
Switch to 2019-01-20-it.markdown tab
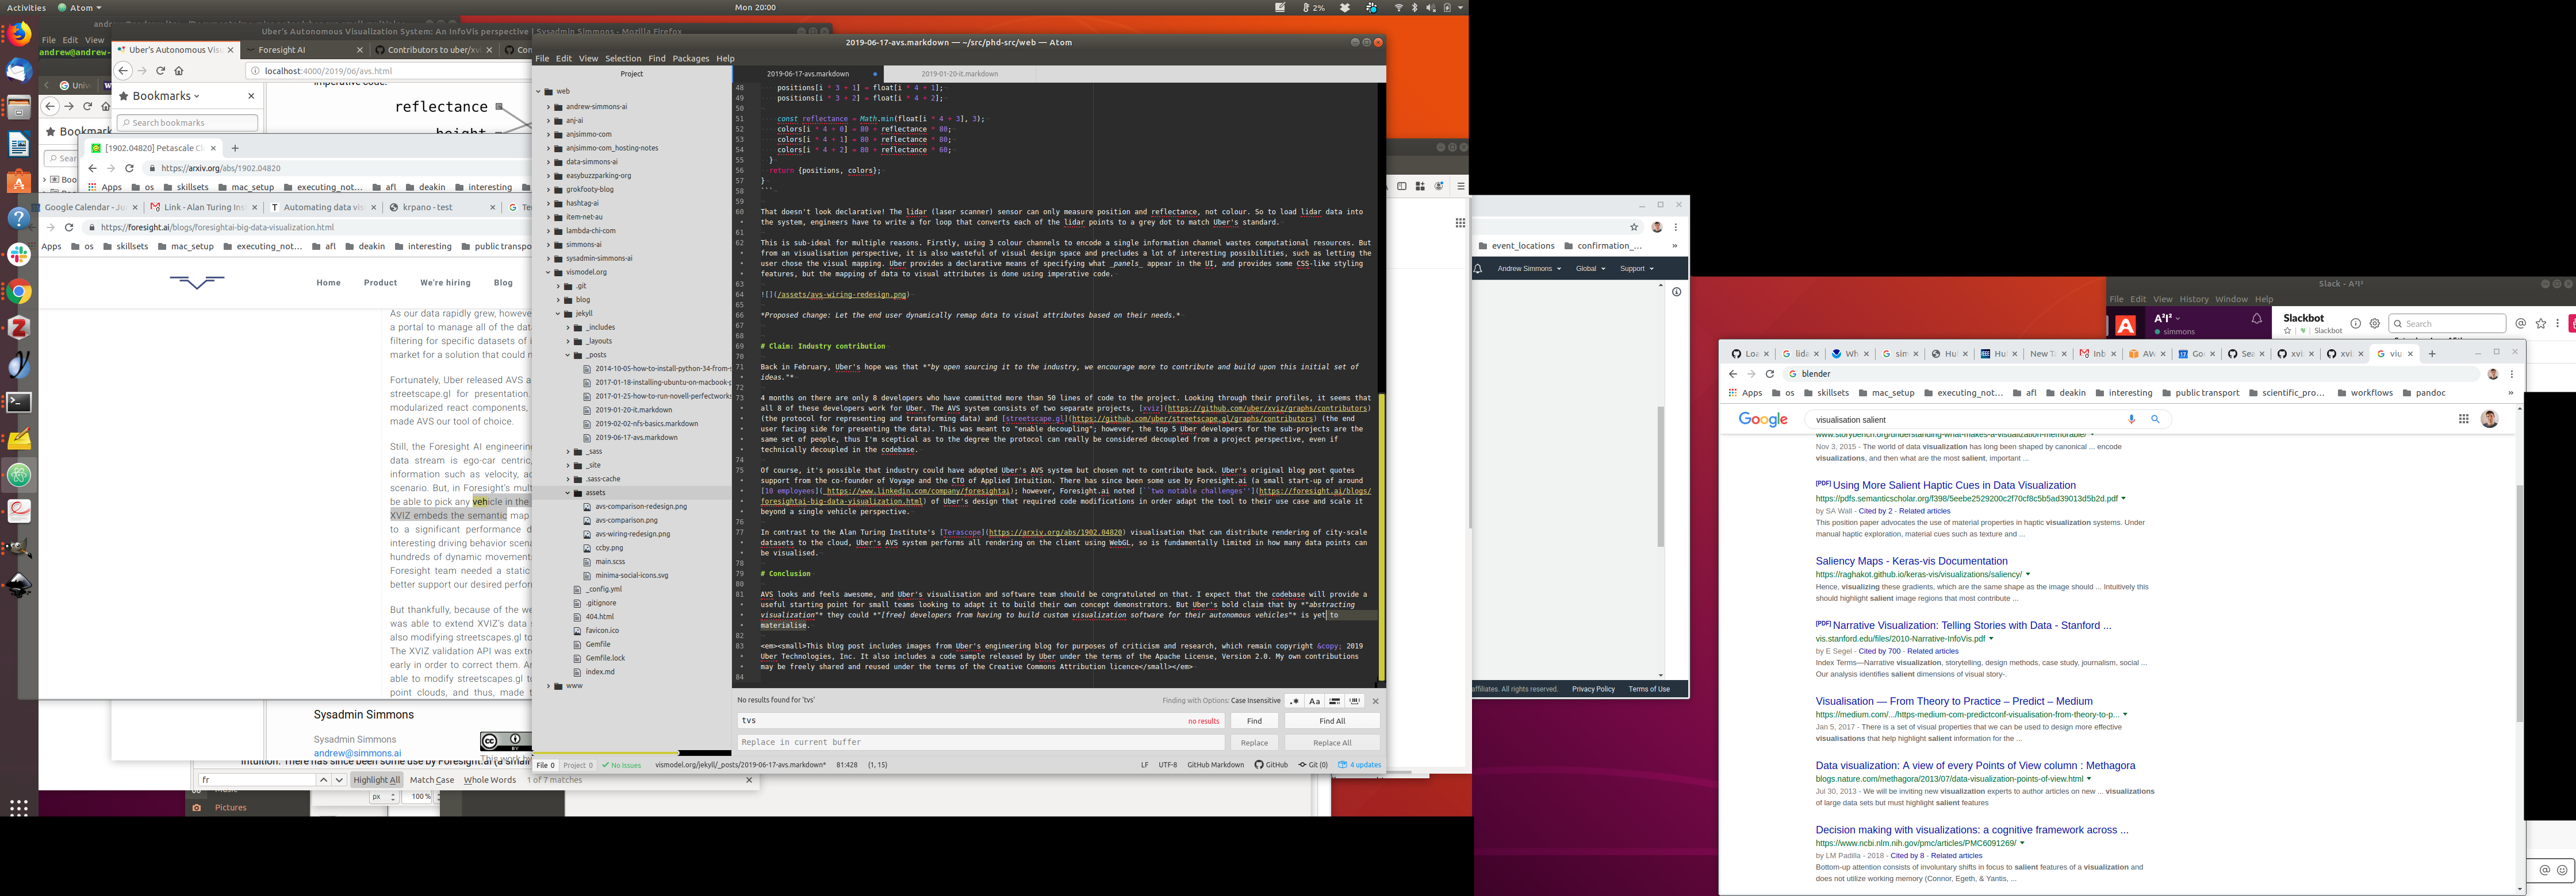[x=959, y=74]
